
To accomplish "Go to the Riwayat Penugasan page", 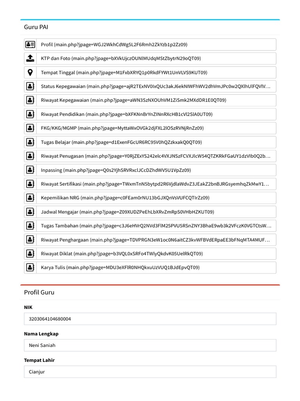I will (x=155, y=156).
